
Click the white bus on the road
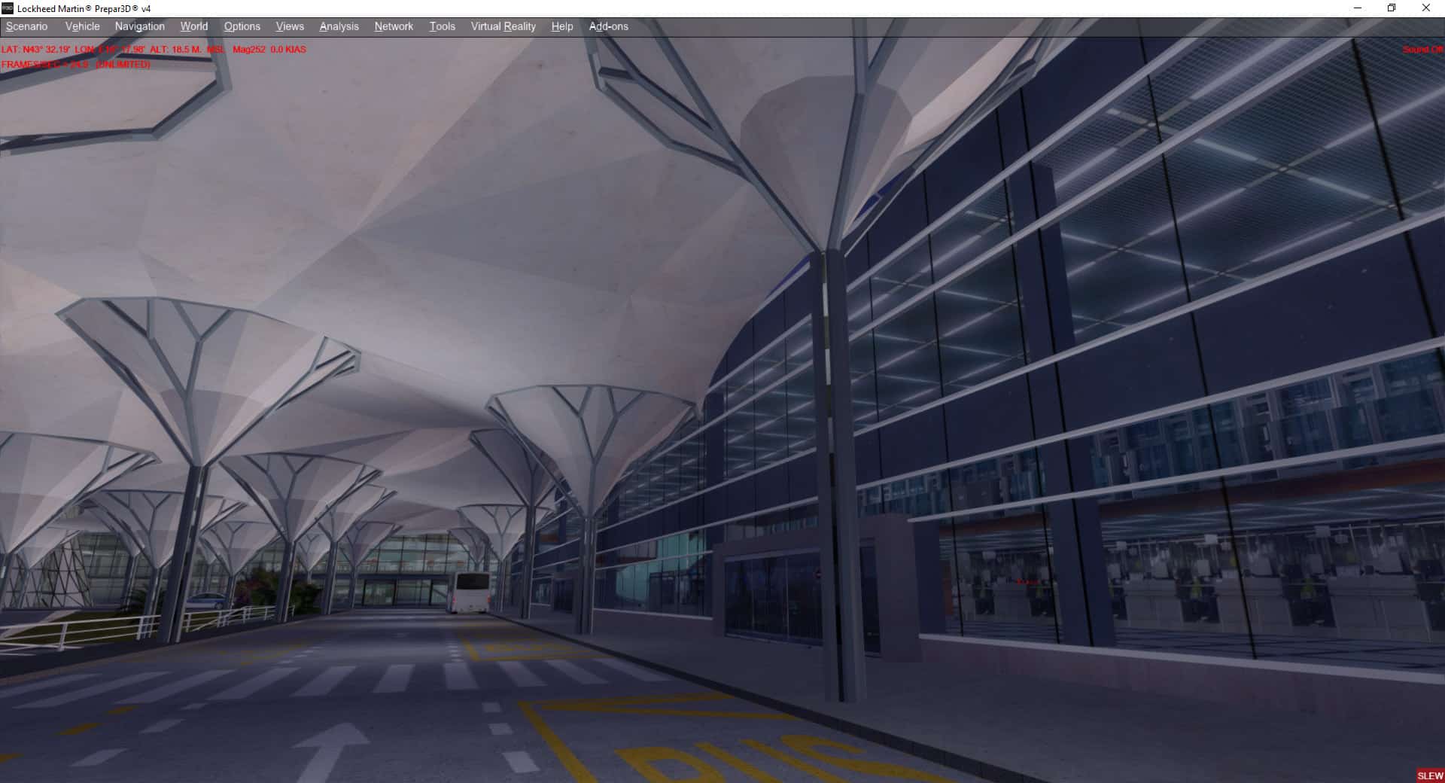(470, 593)
